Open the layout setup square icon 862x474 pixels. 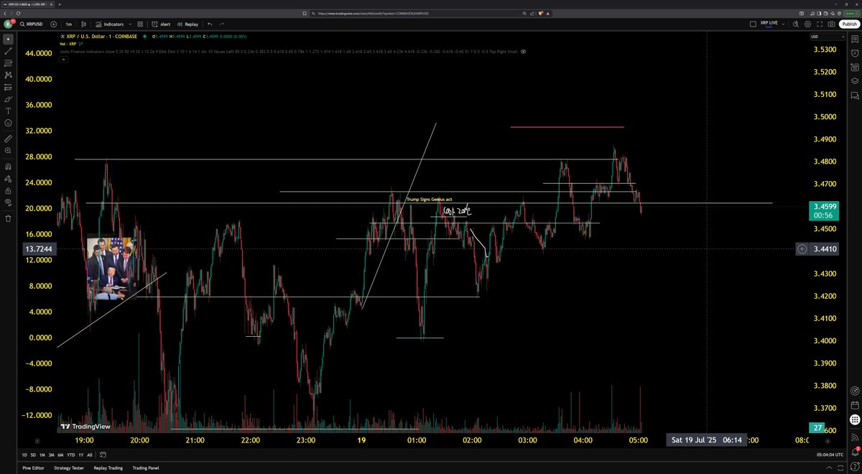click(753, 24)
